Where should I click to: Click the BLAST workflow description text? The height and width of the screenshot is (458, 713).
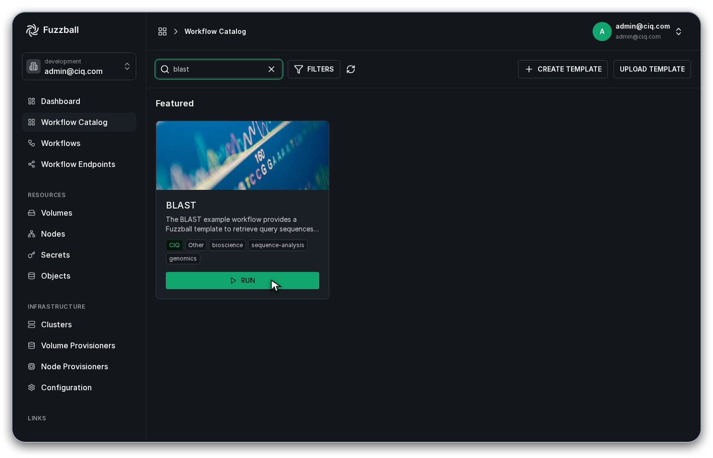point(242,224)
